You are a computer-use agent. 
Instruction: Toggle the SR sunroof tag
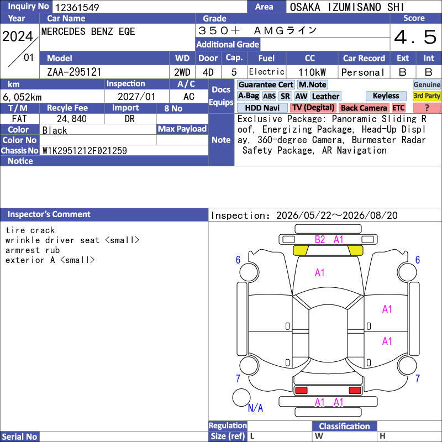(x=285, y=96)
